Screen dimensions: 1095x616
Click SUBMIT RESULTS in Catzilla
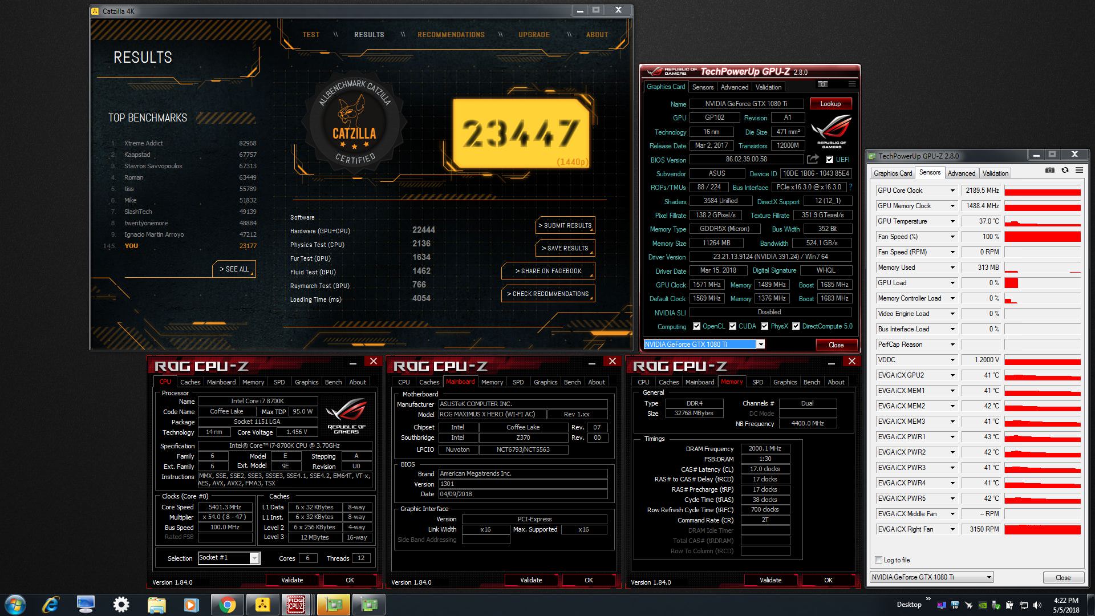(565, 225)
